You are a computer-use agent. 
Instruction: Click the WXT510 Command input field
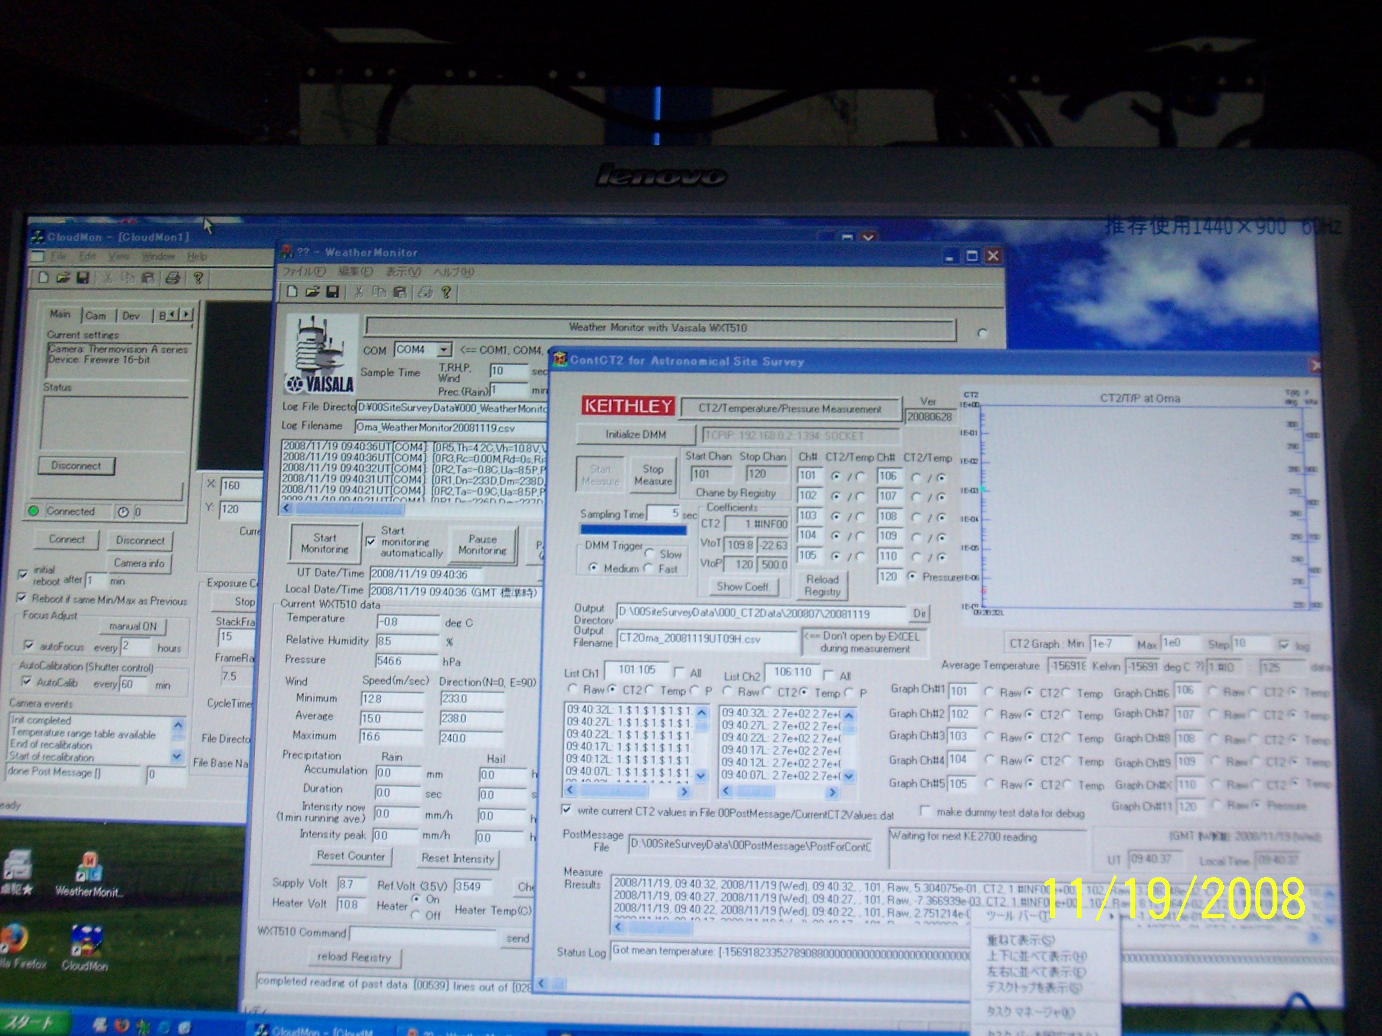pos(424,934)
